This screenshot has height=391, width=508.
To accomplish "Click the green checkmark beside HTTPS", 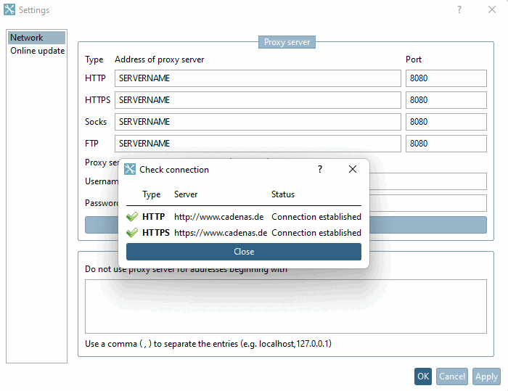I will 132,232.
